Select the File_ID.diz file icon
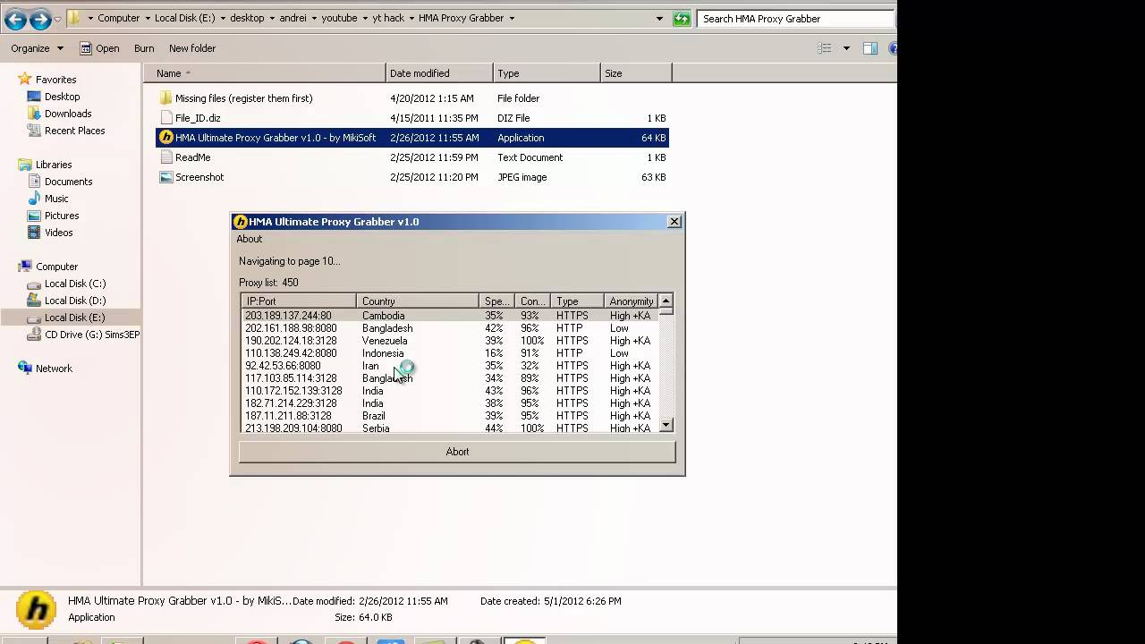The height and width of the screenshot is (644, 1145). pos(165,118)
